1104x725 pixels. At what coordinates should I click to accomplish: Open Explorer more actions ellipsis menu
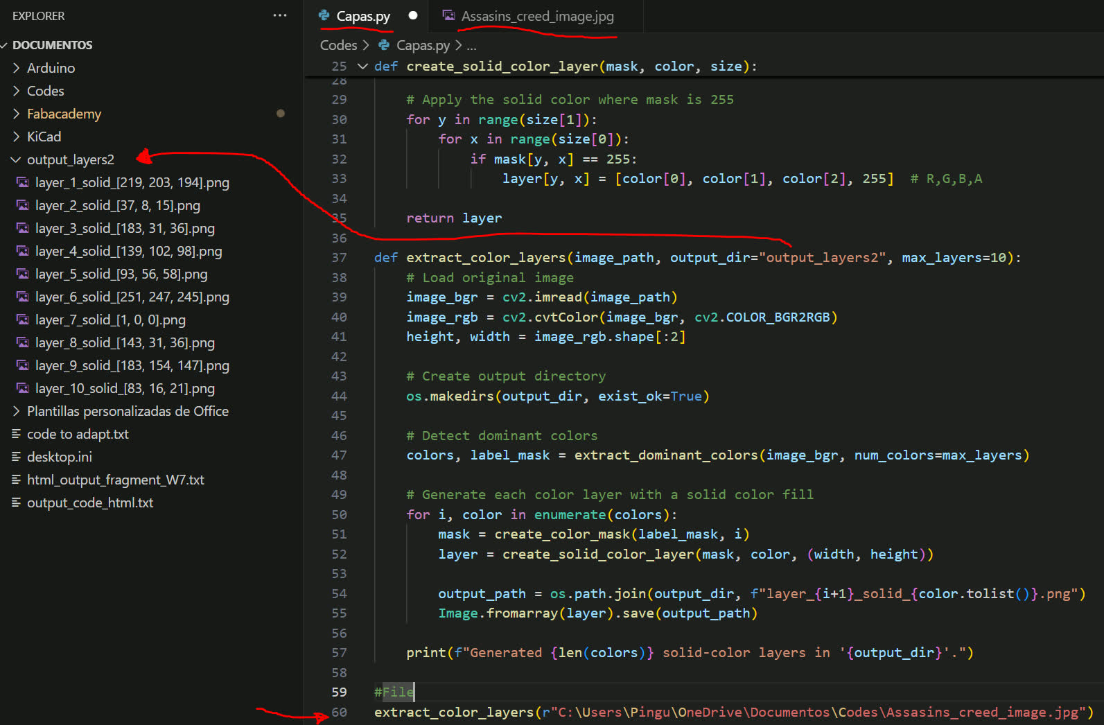[x=280, y=15]
